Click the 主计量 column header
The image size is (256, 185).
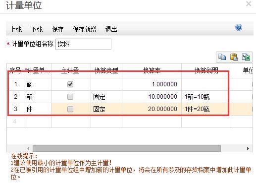pos(71,70)
